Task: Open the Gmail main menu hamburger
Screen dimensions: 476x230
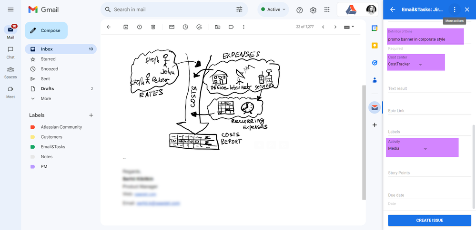Action: tap(10, 10)
